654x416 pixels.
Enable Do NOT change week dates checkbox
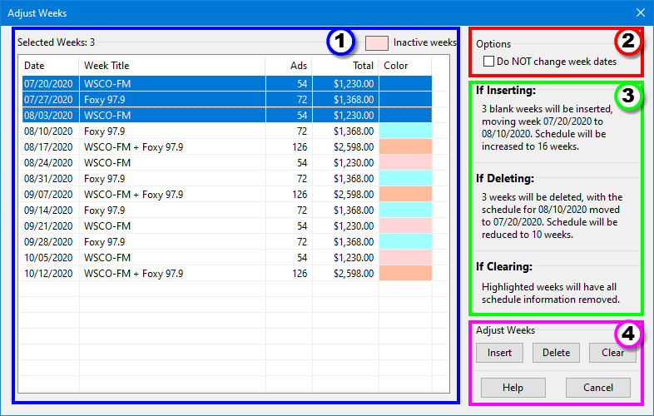pos(488,62)
